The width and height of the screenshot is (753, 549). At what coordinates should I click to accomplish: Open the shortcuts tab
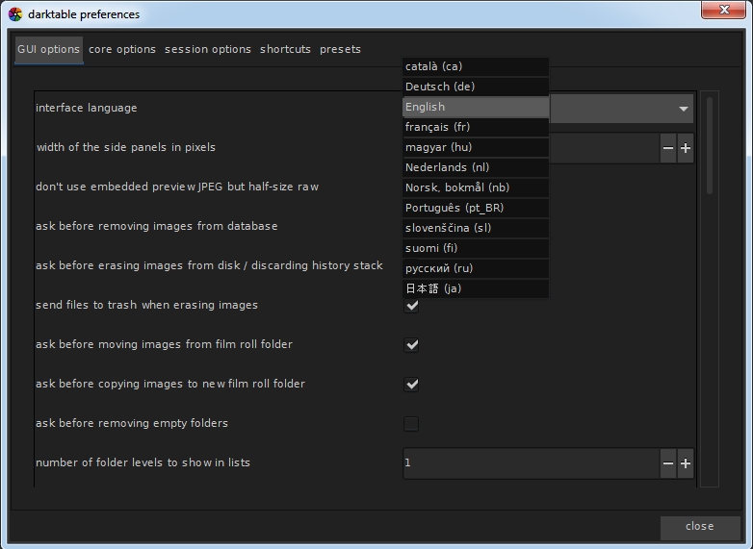[285, 49]
